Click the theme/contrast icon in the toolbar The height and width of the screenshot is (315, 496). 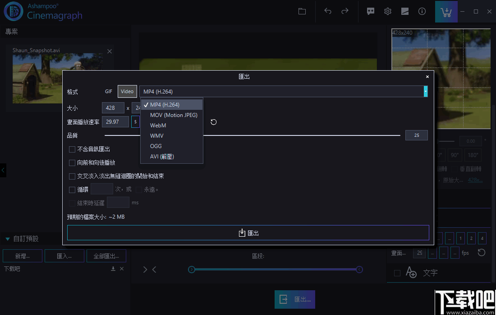404,11
